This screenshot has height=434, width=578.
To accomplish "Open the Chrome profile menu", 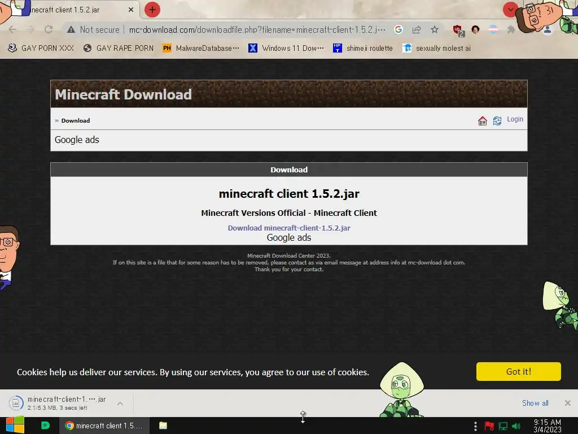I will pyautogui.click(x=548, y=29).
